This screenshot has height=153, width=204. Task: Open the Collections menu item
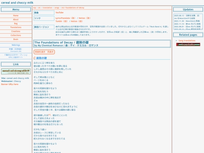[x=16, y=35]
